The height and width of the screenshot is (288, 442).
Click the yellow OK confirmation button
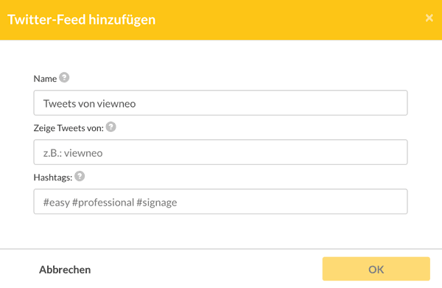[x=376, y=269]
